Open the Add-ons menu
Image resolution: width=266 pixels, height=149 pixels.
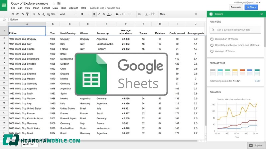[73, 8]
